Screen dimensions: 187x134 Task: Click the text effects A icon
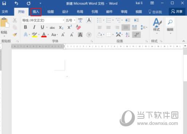26,35
